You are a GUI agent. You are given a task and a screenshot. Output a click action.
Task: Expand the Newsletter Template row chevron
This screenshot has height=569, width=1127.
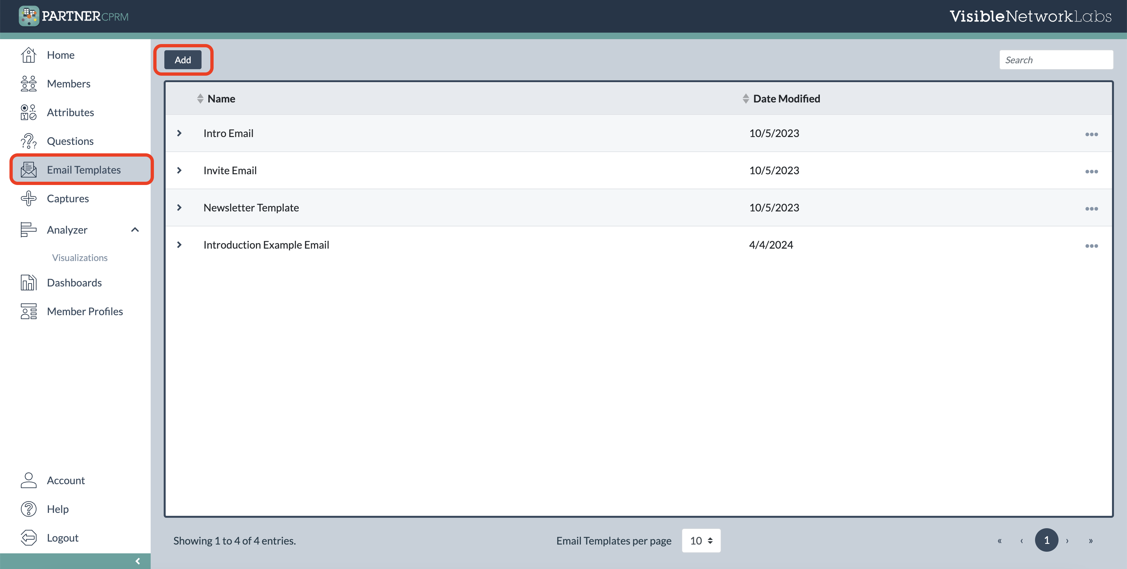[179, 208]
